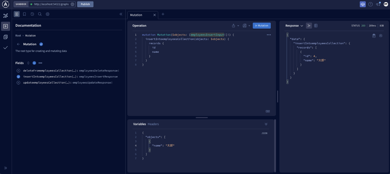Screen dimensions: 390x174
Task: Select the Documentation panel icon
Action: point(17,14)
